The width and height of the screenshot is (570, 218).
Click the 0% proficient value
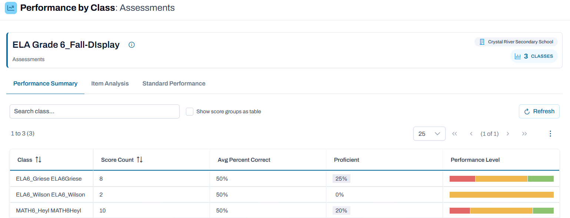(340, 195)
